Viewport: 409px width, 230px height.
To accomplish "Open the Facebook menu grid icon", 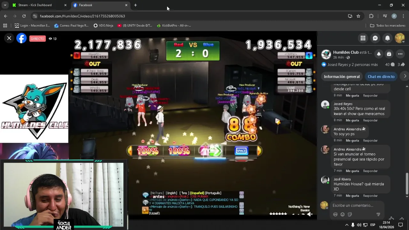I will (363, 38).
